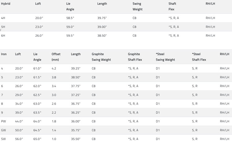Click the *Steel Shaft Flex header

(199, 57)
